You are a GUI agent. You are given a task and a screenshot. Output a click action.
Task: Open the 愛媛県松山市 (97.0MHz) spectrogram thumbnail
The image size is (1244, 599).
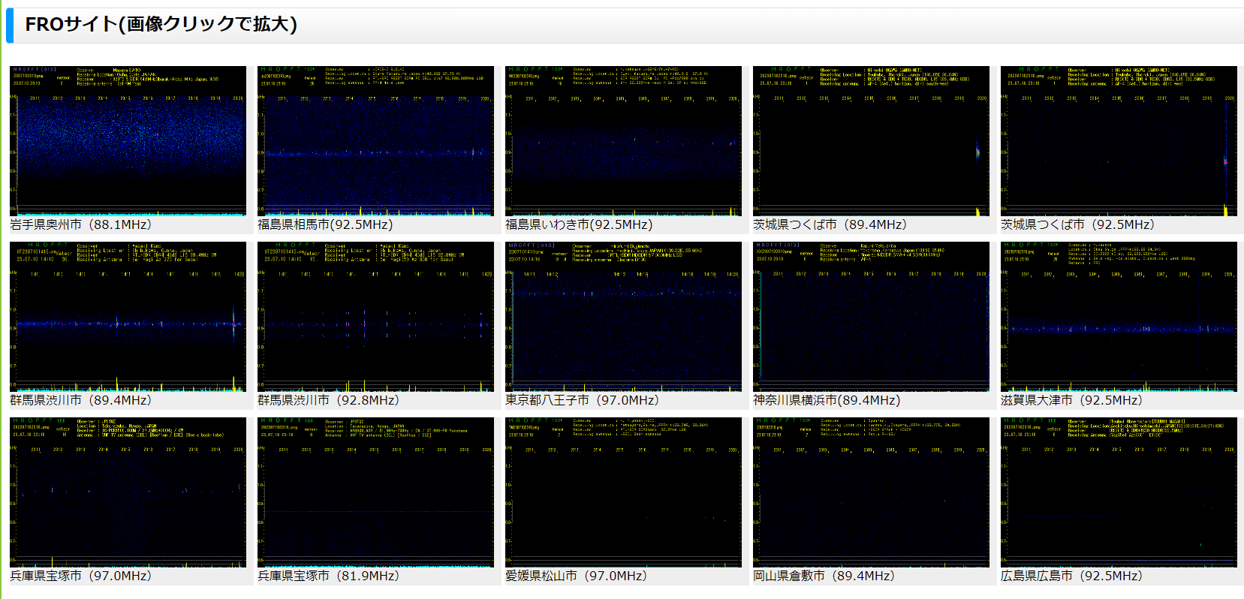623,492
